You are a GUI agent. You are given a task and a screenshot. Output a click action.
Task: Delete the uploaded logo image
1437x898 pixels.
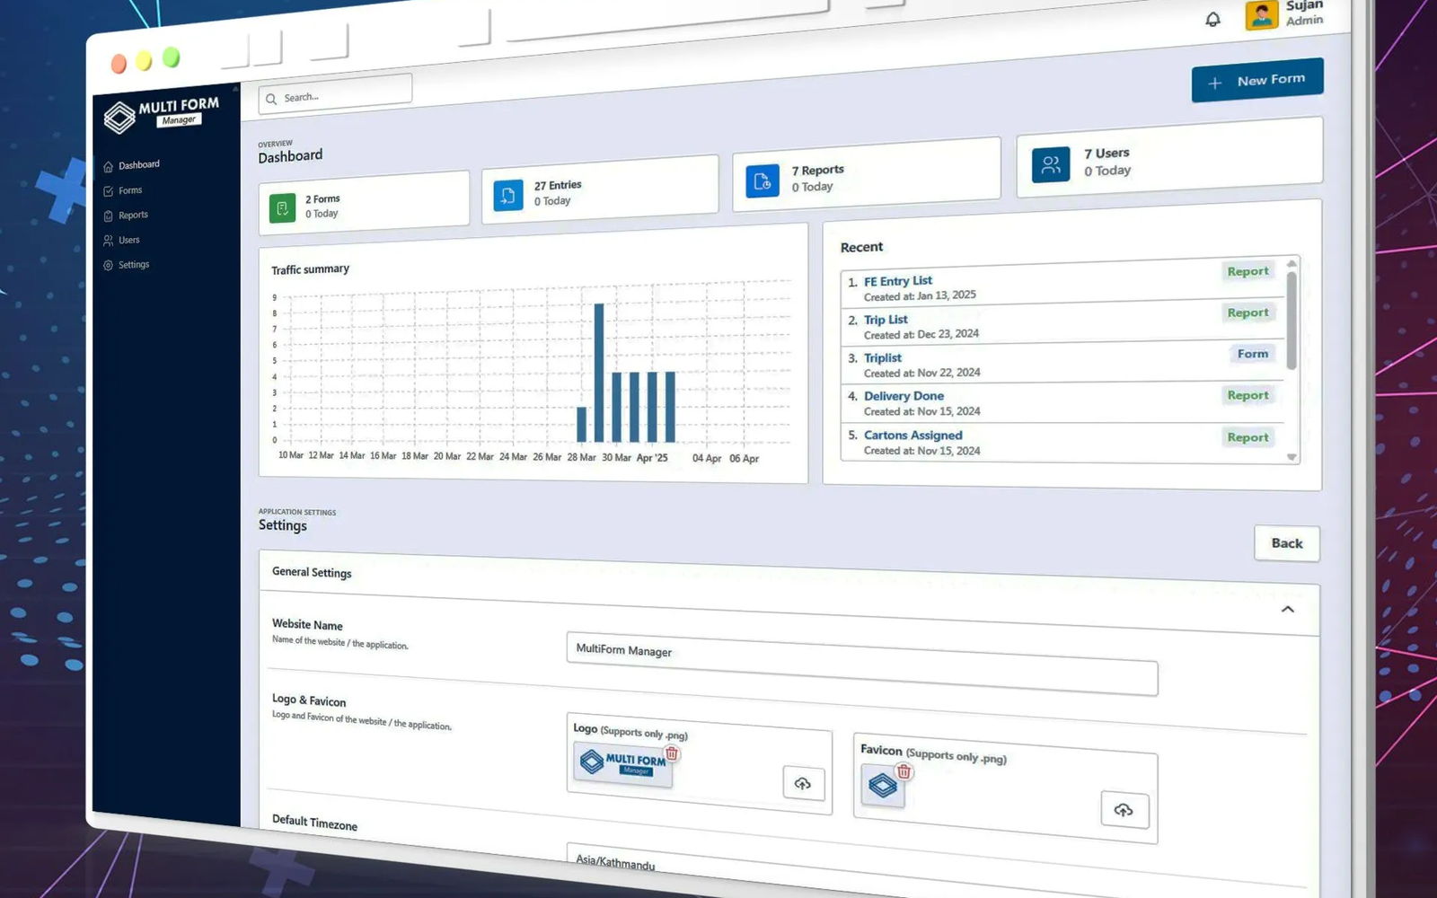(672, 753)
